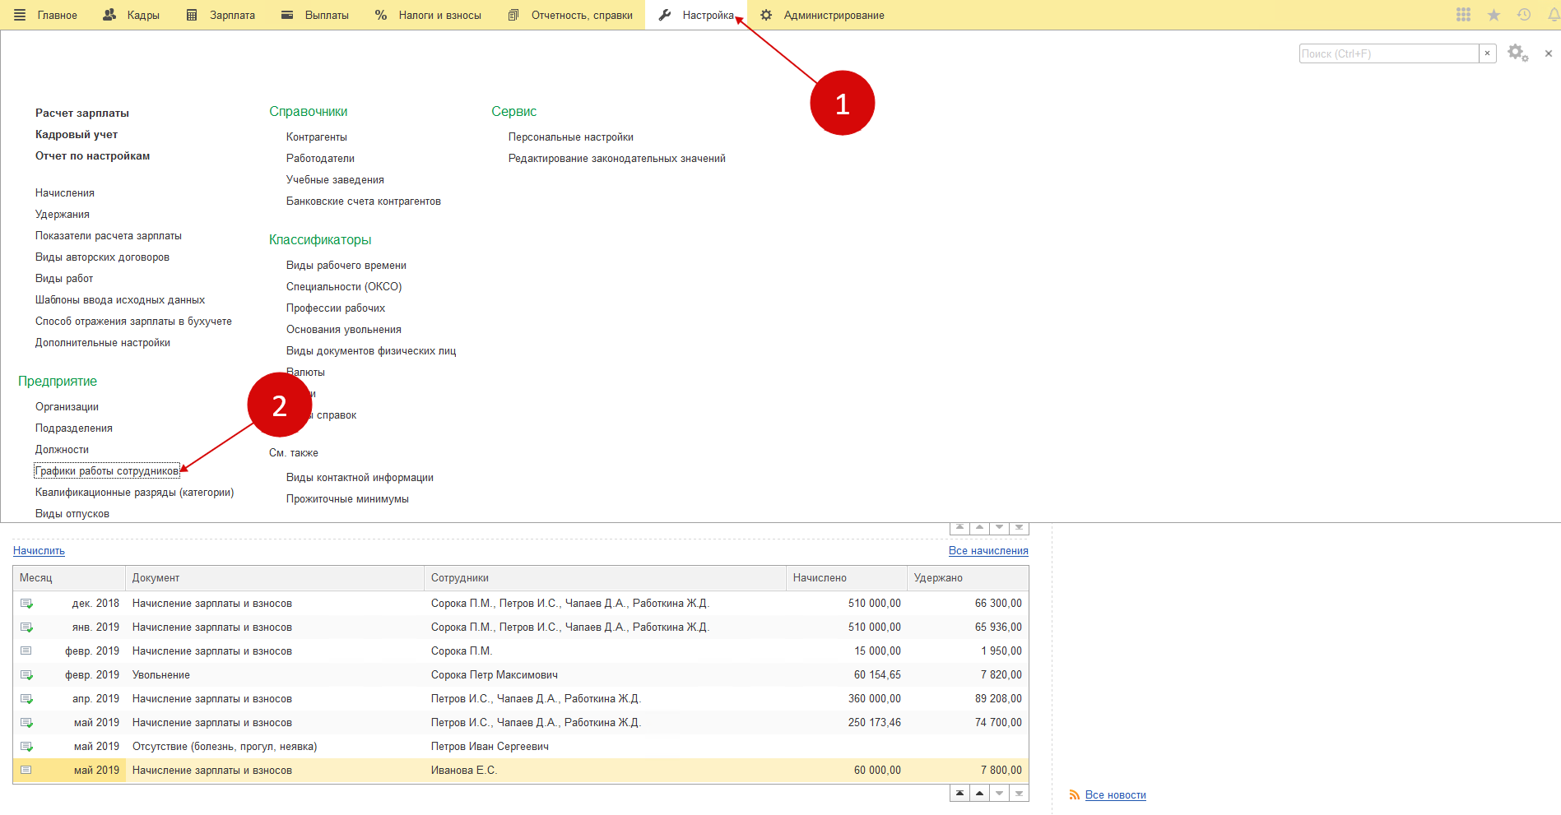The width and height of the screenshot is (1561, 815).
Task: Open the functions grid icon
Action: [1463, 15]
